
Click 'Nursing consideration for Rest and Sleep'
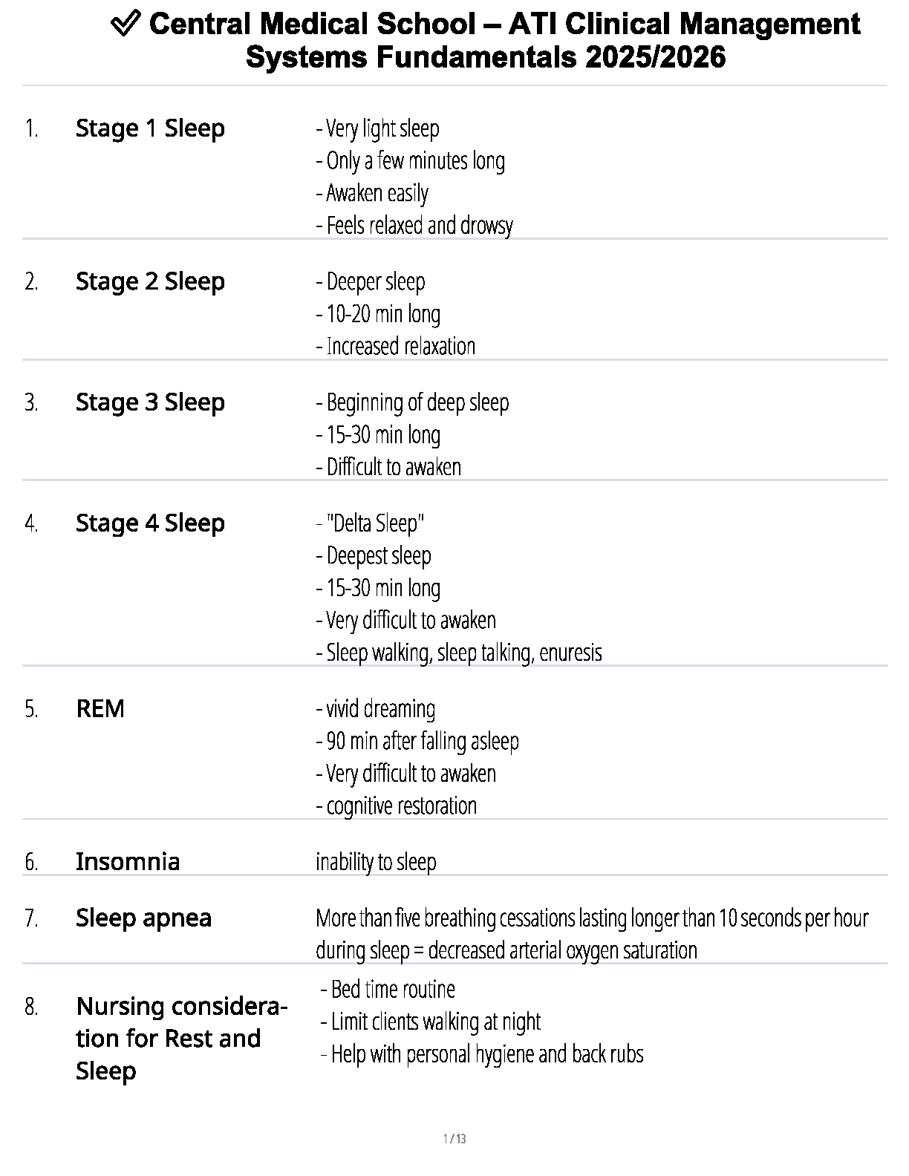point(180,1039)
